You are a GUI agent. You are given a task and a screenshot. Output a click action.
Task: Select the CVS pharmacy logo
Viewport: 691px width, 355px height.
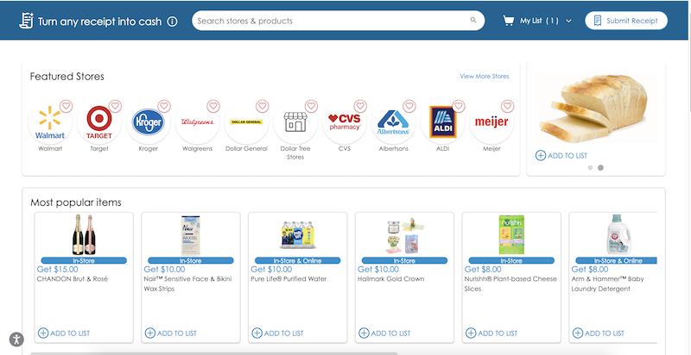(x=345, y=122)
